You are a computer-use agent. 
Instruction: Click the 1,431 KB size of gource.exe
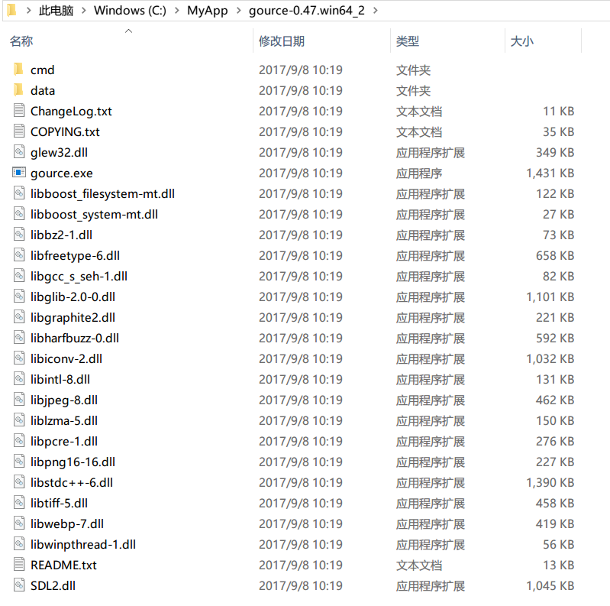(550, 173)
